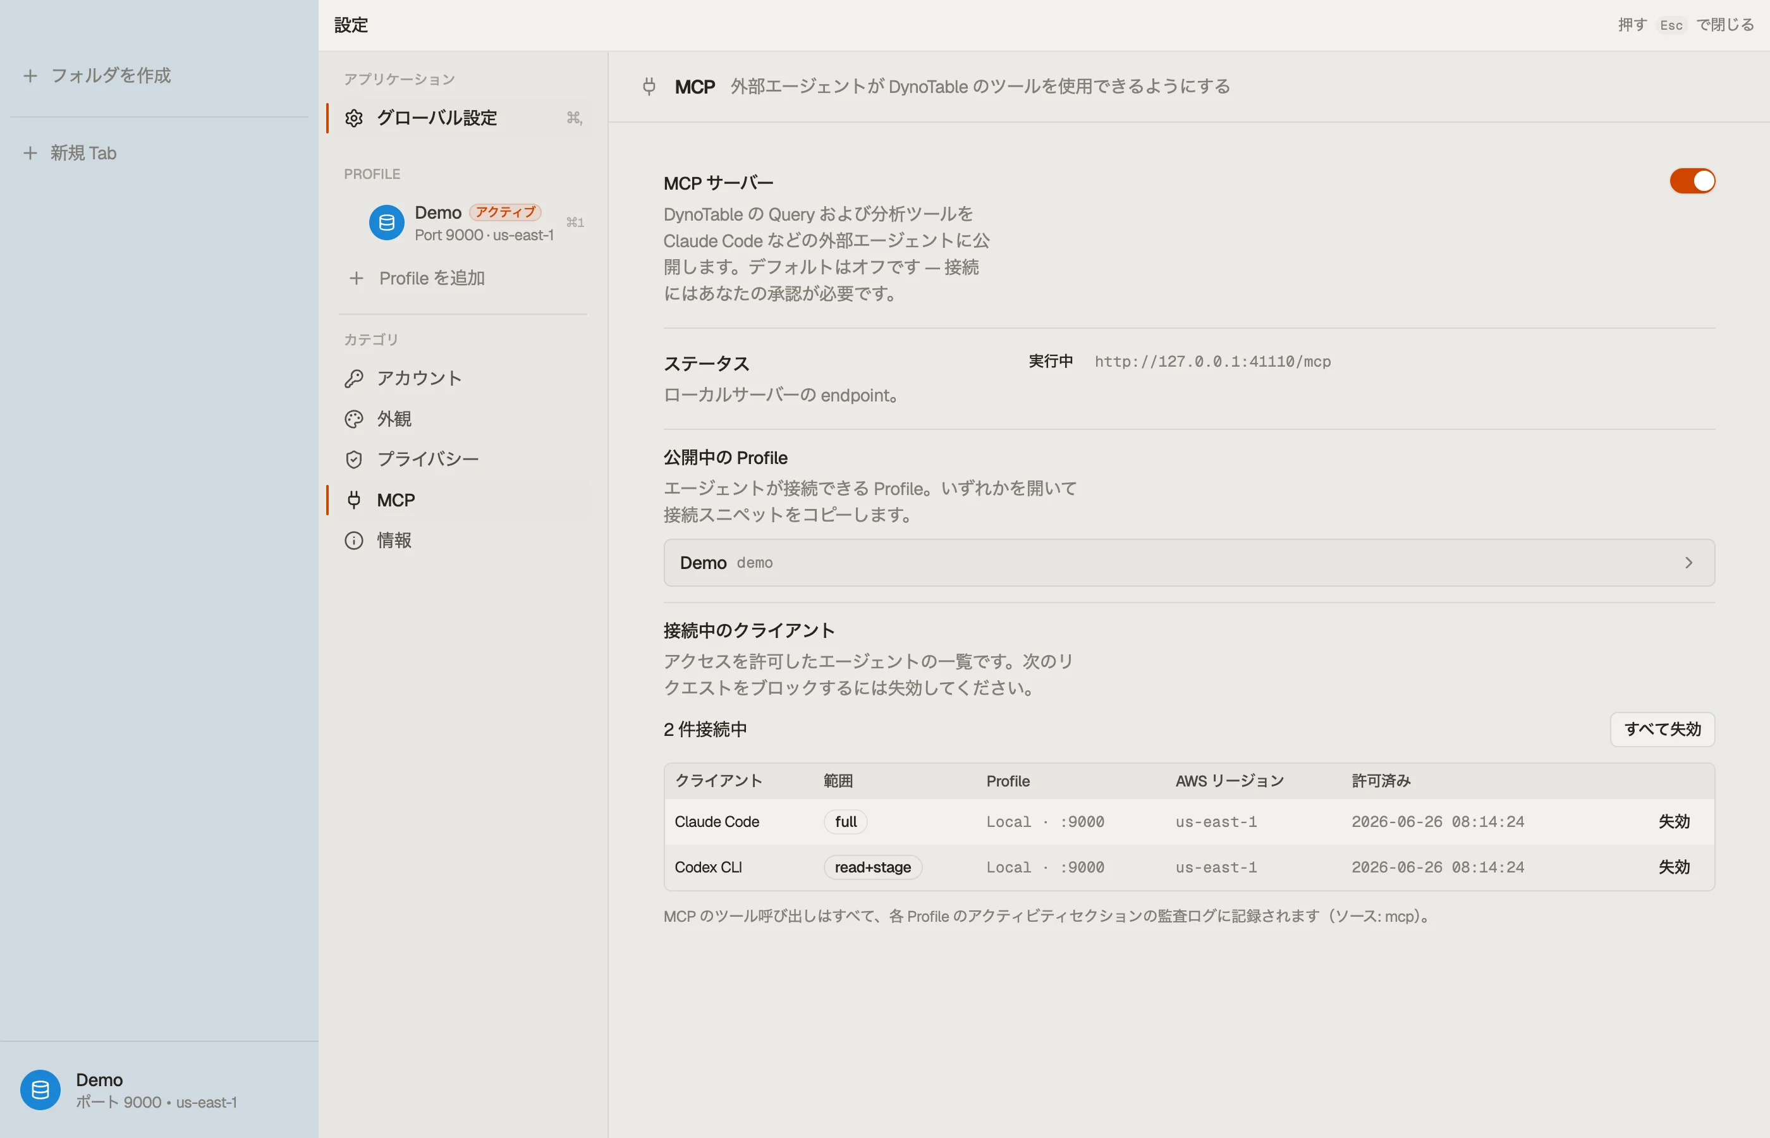This screenshot has height=1138, width=1770.
Task: Click the 実行中 status label
Action: pyautogui.click(x=1051, y=362)
